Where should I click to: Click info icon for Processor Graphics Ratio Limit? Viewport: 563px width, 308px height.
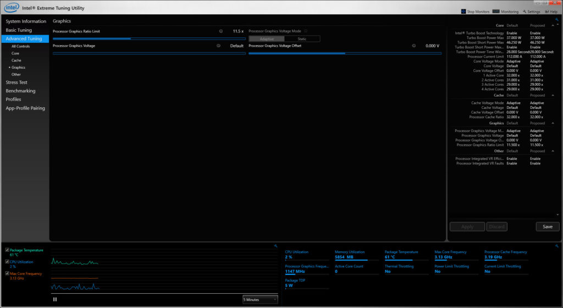pos(221,31)
